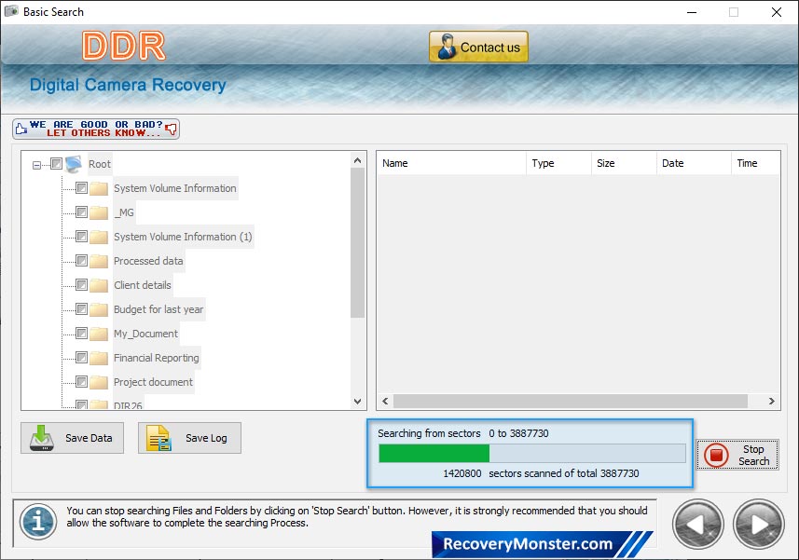Click the System Volume Information folder icon
This screenshot has height=560, width=799.
(99, 188)
